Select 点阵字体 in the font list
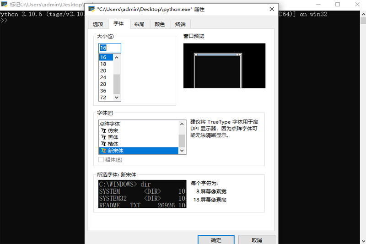Image resolution: width=366 pixels, height=244 pixels. tap(139, 124)
